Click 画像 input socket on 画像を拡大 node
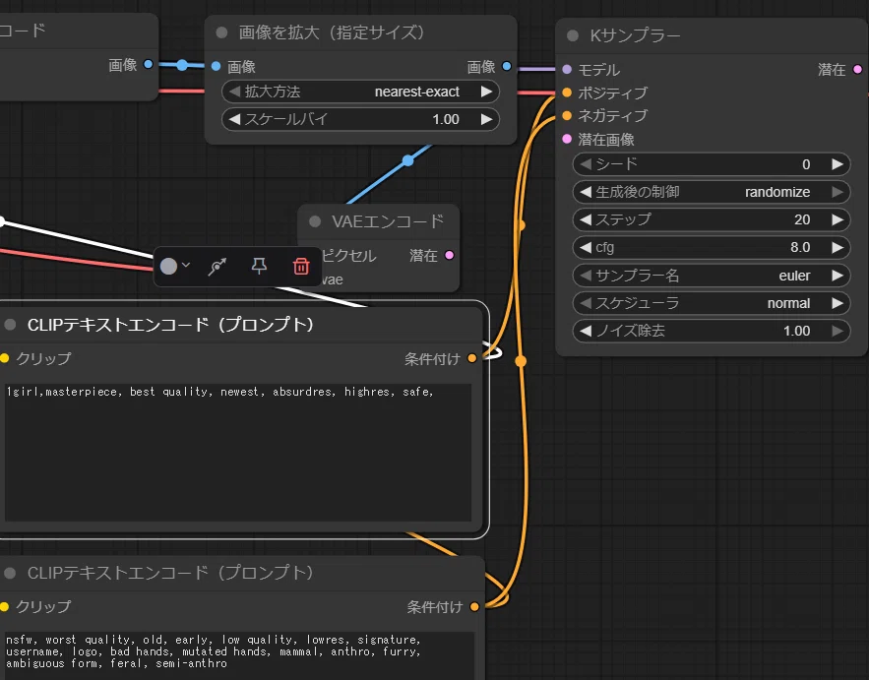The width and height of the screenshot is (869, 680). (216, 67)
